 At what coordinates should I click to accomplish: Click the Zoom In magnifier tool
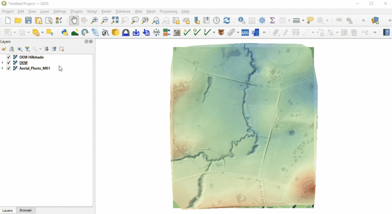[x=94, y=21]
